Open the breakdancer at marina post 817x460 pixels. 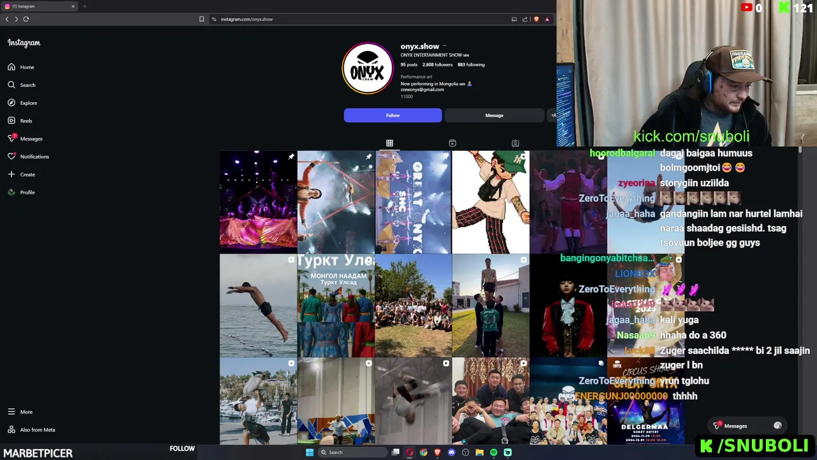click(258, 401)
